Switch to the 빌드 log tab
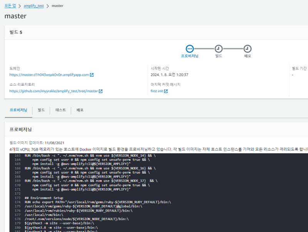308x232 pixels. click(x=41, y=110)
